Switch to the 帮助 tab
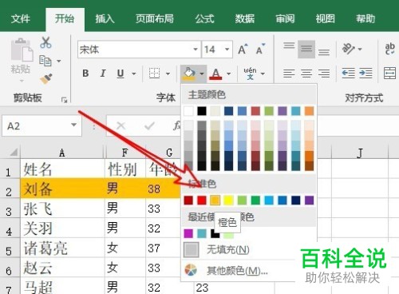 coord(365,19)
